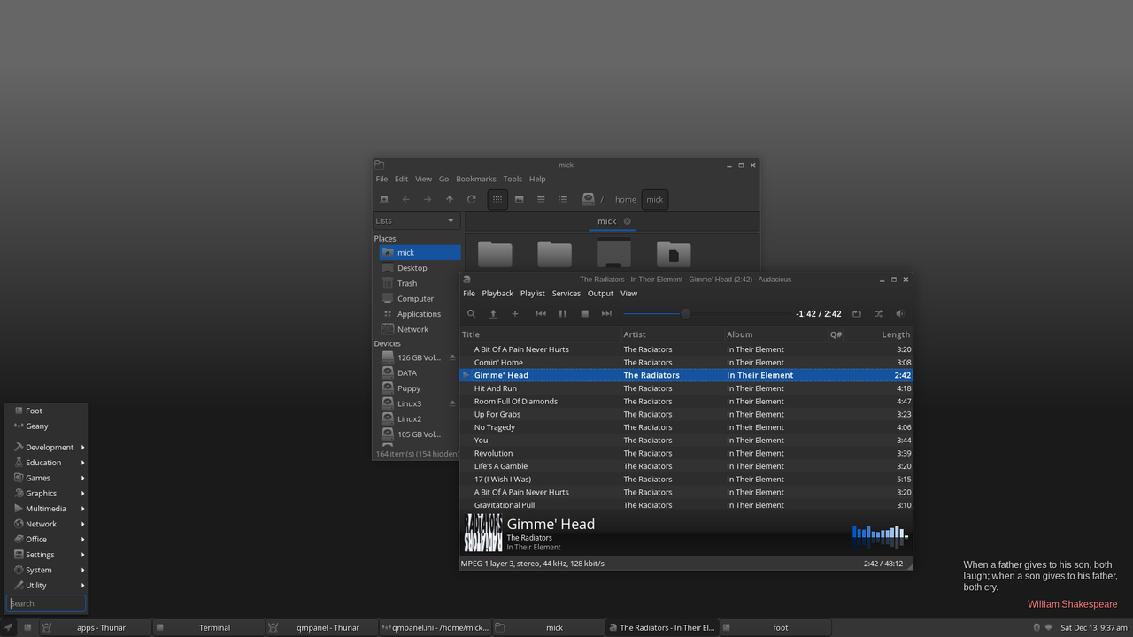Image resolution: width=1133 pixels, height=637 pixels.
Task: Select the track 'No Tragedy'
Action: coord(686,427)
